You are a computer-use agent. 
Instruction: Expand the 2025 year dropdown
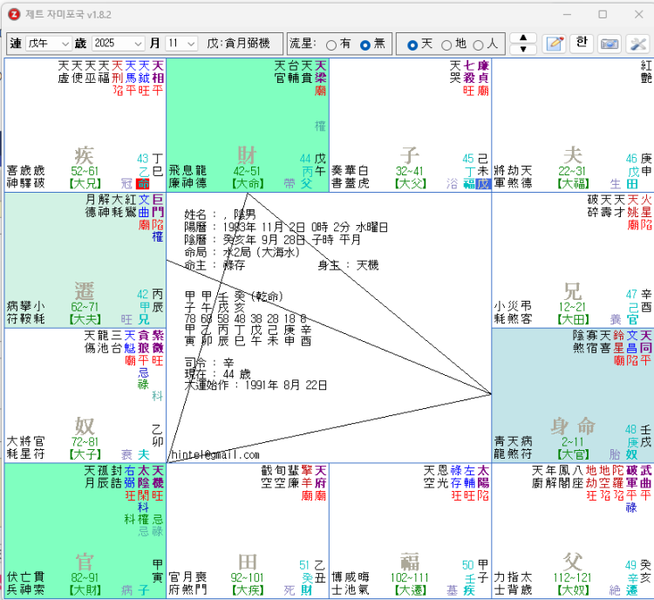pyautogui.click(x=118, y=44)
